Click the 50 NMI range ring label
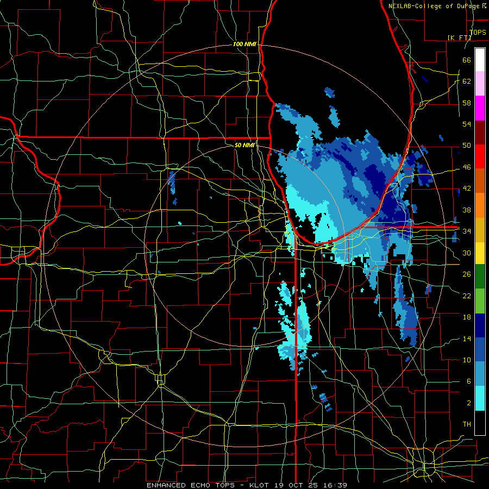Screen dimensions: 489x489 [244, 145]
